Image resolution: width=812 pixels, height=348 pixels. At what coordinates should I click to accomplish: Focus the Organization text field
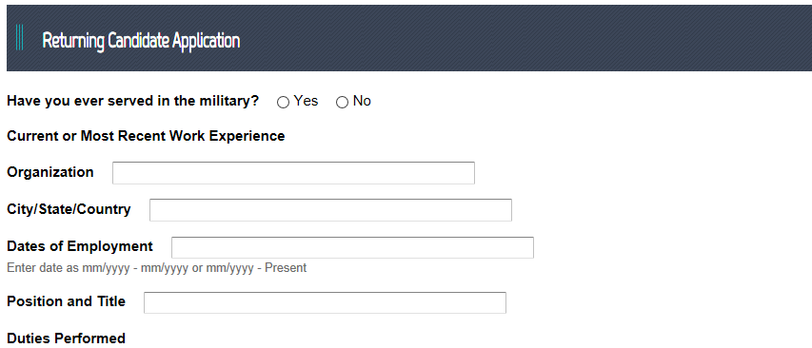pyautogui.click(x=293, y=173)
